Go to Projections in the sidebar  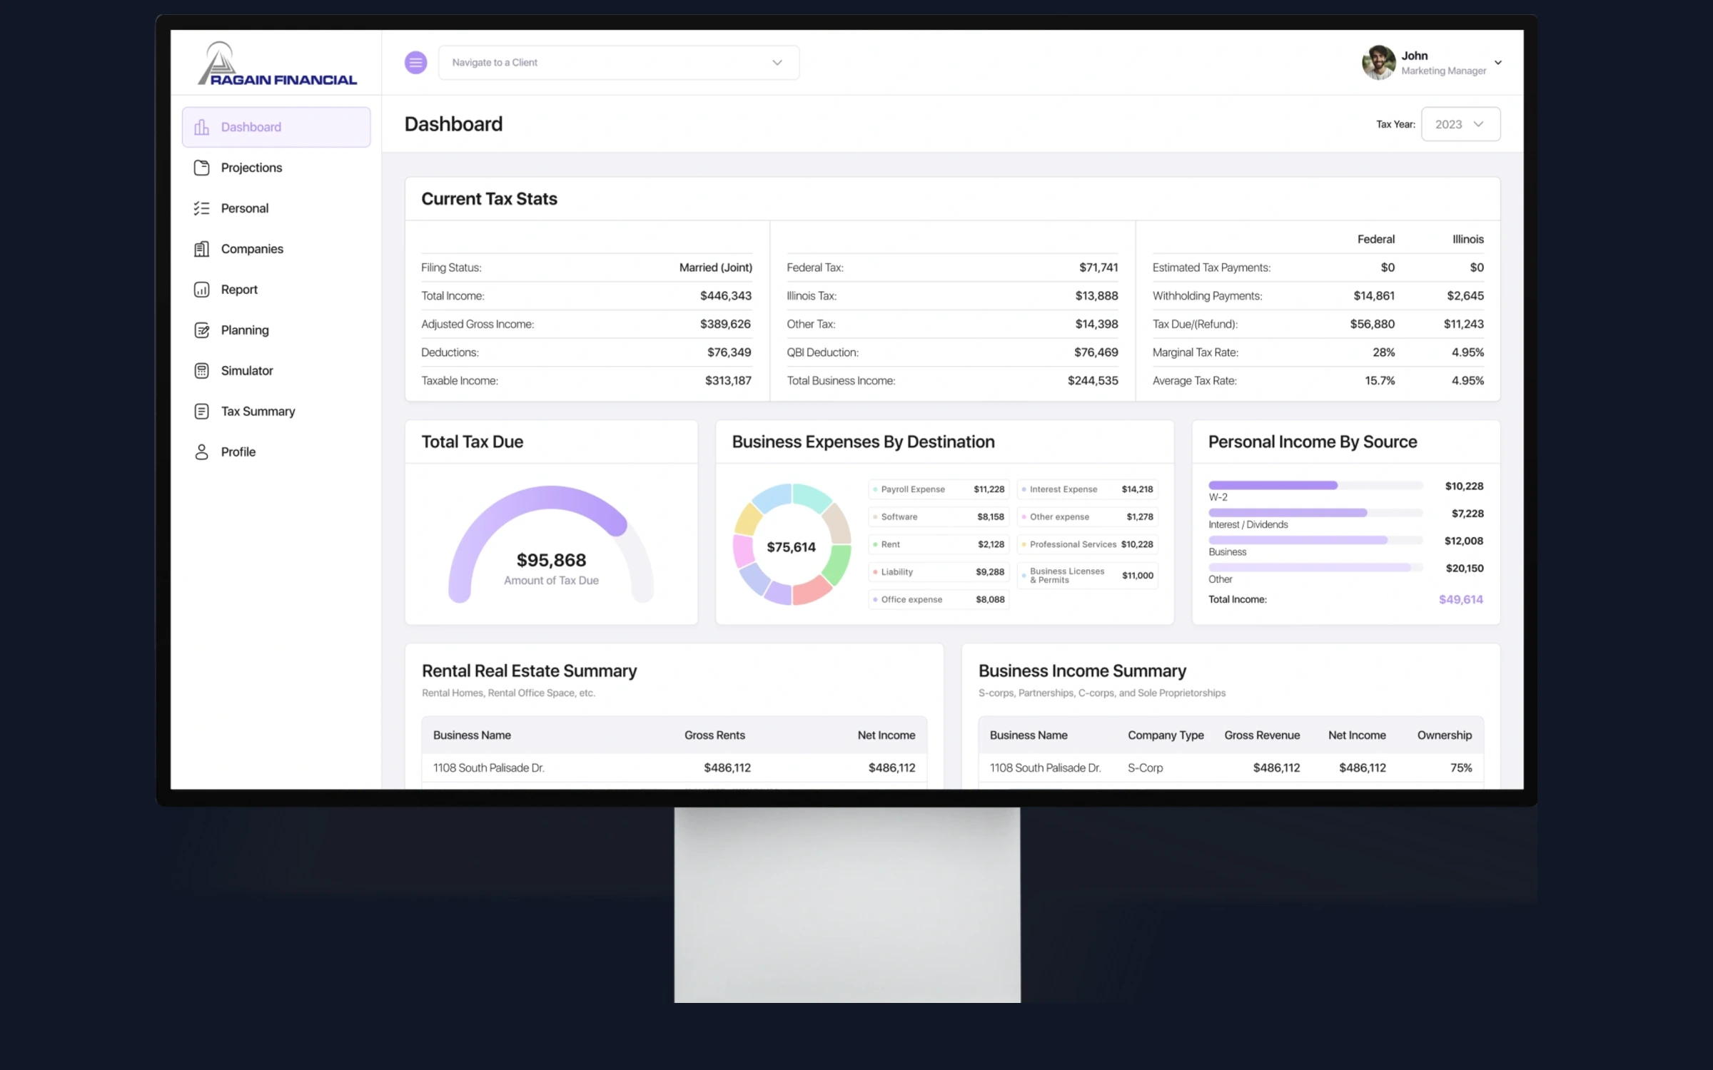[276, 168]
